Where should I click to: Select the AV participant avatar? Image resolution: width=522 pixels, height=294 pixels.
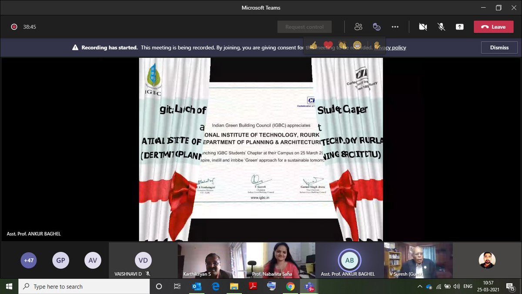pos(93,260)
